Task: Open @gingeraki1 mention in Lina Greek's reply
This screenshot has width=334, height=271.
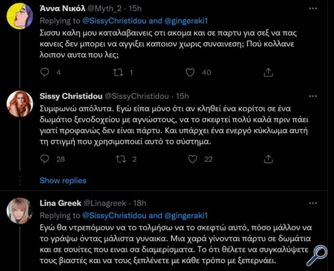Action: click(x=186, y=216)
